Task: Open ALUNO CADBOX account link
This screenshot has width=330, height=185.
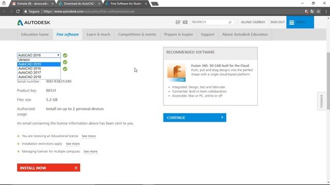Action: [253, 22]
